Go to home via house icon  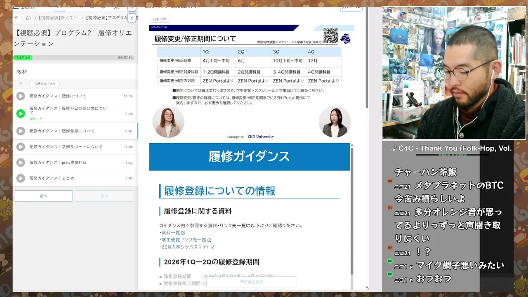tap(28, 18)
